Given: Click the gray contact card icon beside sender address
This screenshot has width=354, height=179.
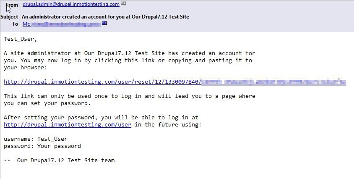Looking at the screenshot, I should click(123, 4).
